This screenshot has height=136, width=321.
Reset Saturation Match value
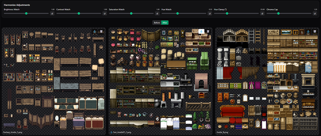[157, 13]
